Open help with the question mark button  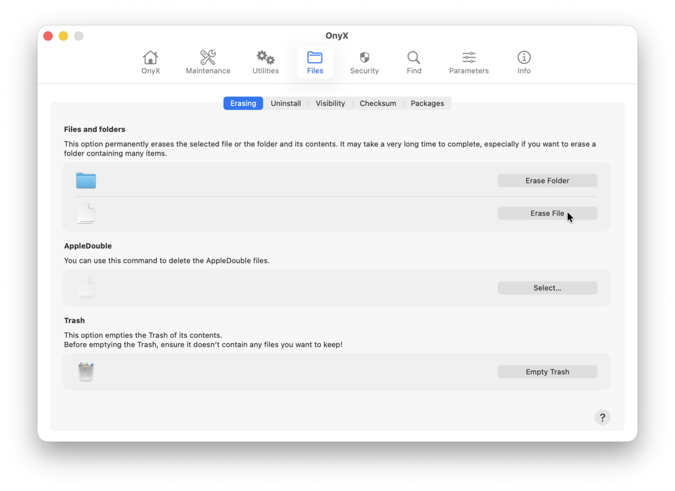602,418
